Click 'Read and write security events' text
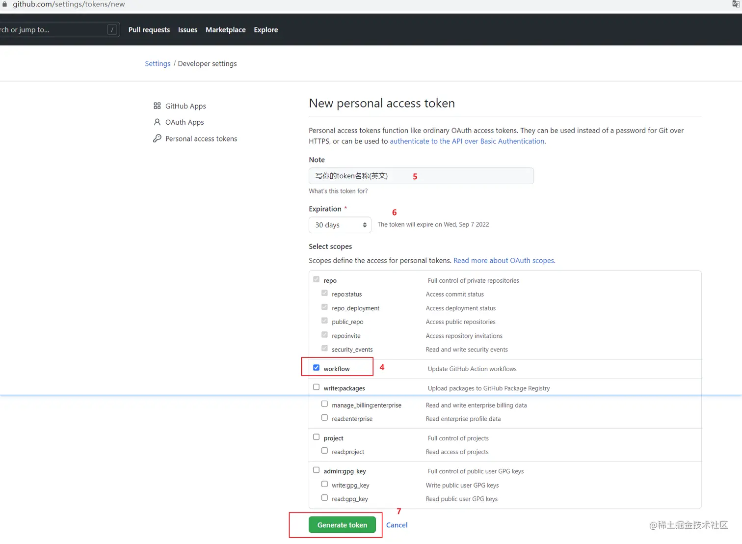 coord(467,350)
